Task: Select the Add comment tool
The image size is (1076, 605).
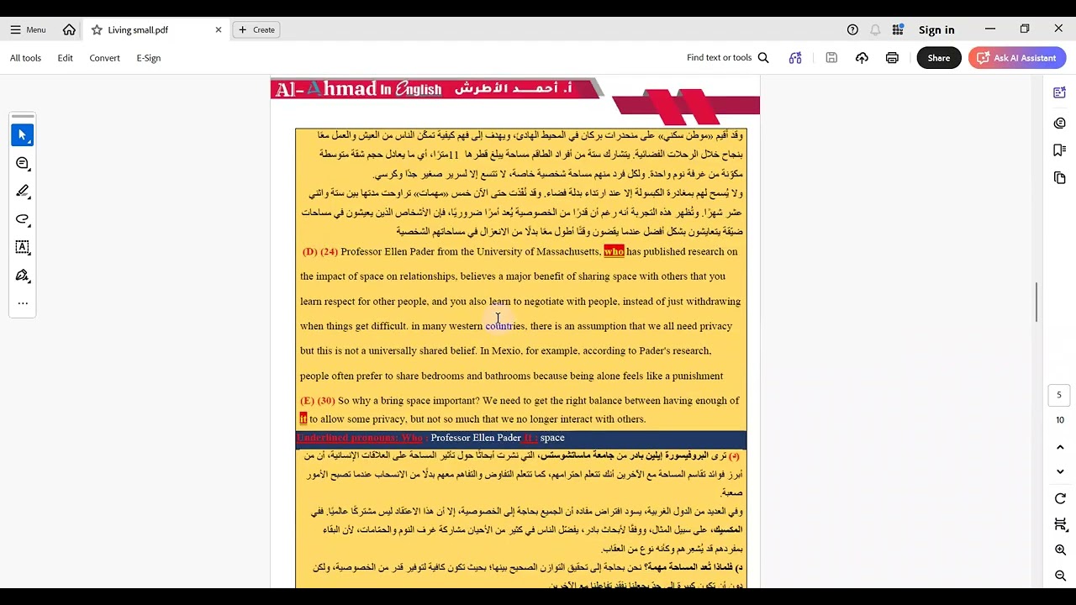Action: [x=23, y=163]
